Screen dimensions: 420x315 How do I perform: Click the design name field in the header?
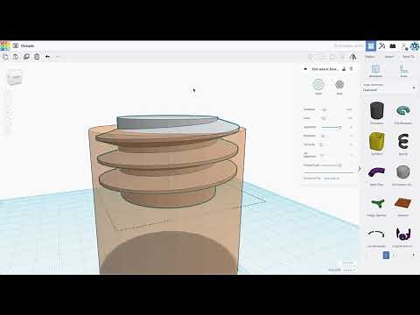(x=28, y=45)
